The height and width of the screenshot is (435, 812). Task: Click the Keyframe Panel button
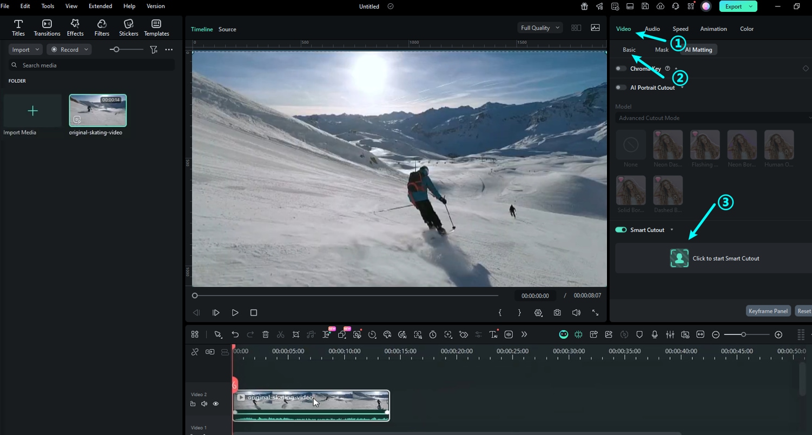(768, 311)
